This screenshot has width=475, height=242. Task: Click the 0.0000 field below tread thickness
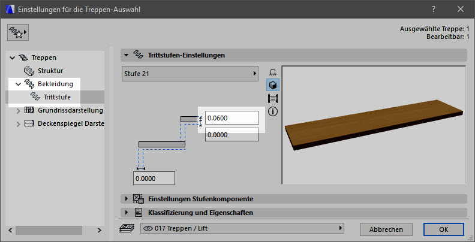click(232, 135)
